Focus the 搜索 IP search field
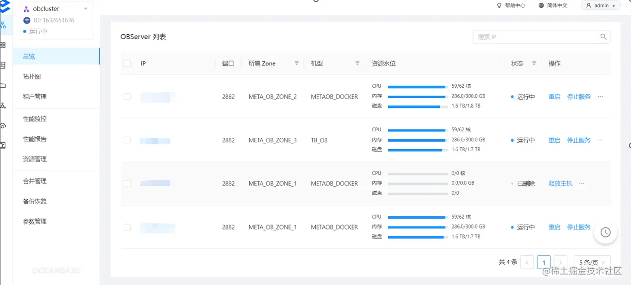The height and width of the screenshot is (285, 631). [535, 37]
